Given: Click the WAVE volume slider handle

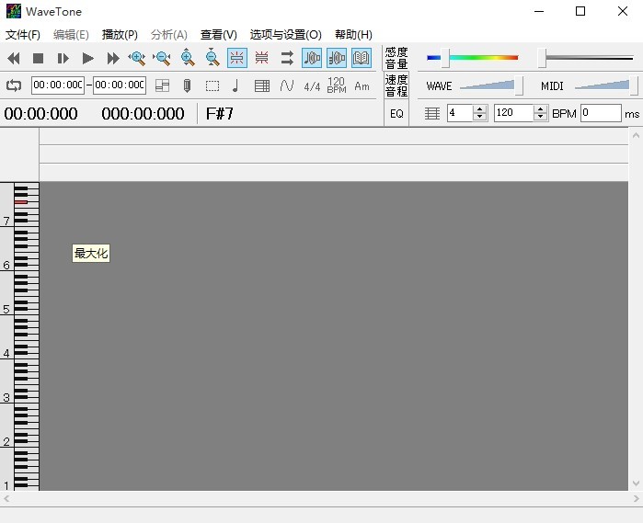Looking at the screenshot, I should coord(520,85).
